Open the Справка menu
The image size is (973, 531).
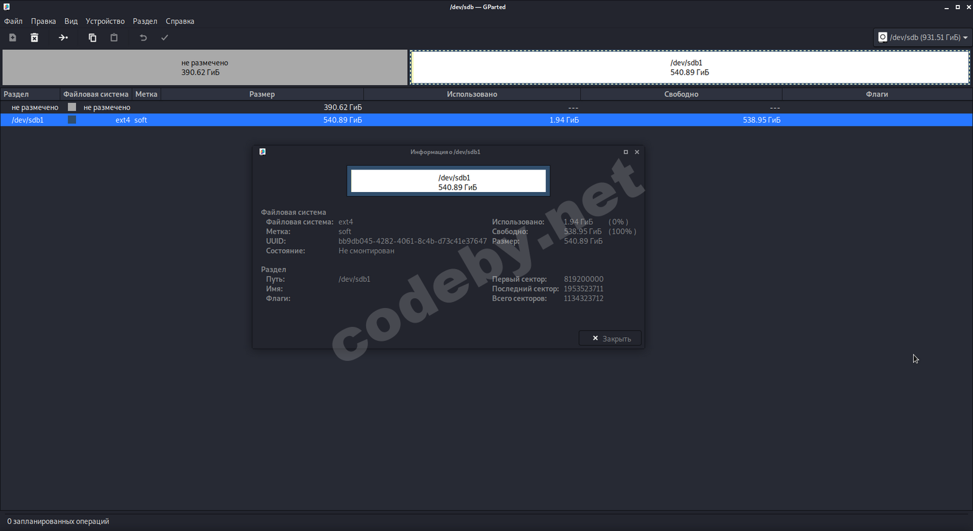[x=180, y=21]
